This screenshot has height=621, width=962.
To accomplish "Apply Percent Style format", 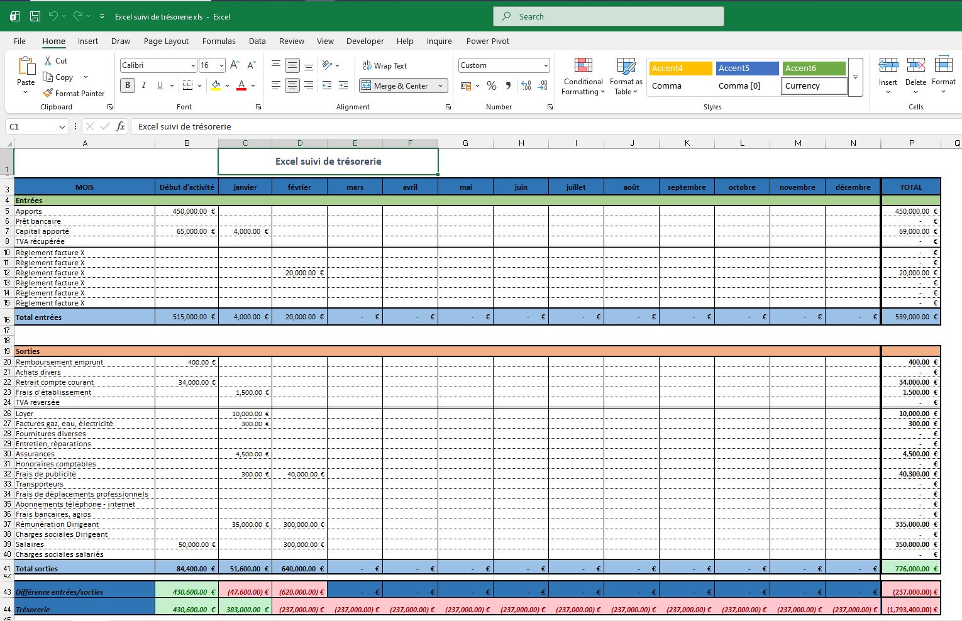I will click(x=492, y=85).
